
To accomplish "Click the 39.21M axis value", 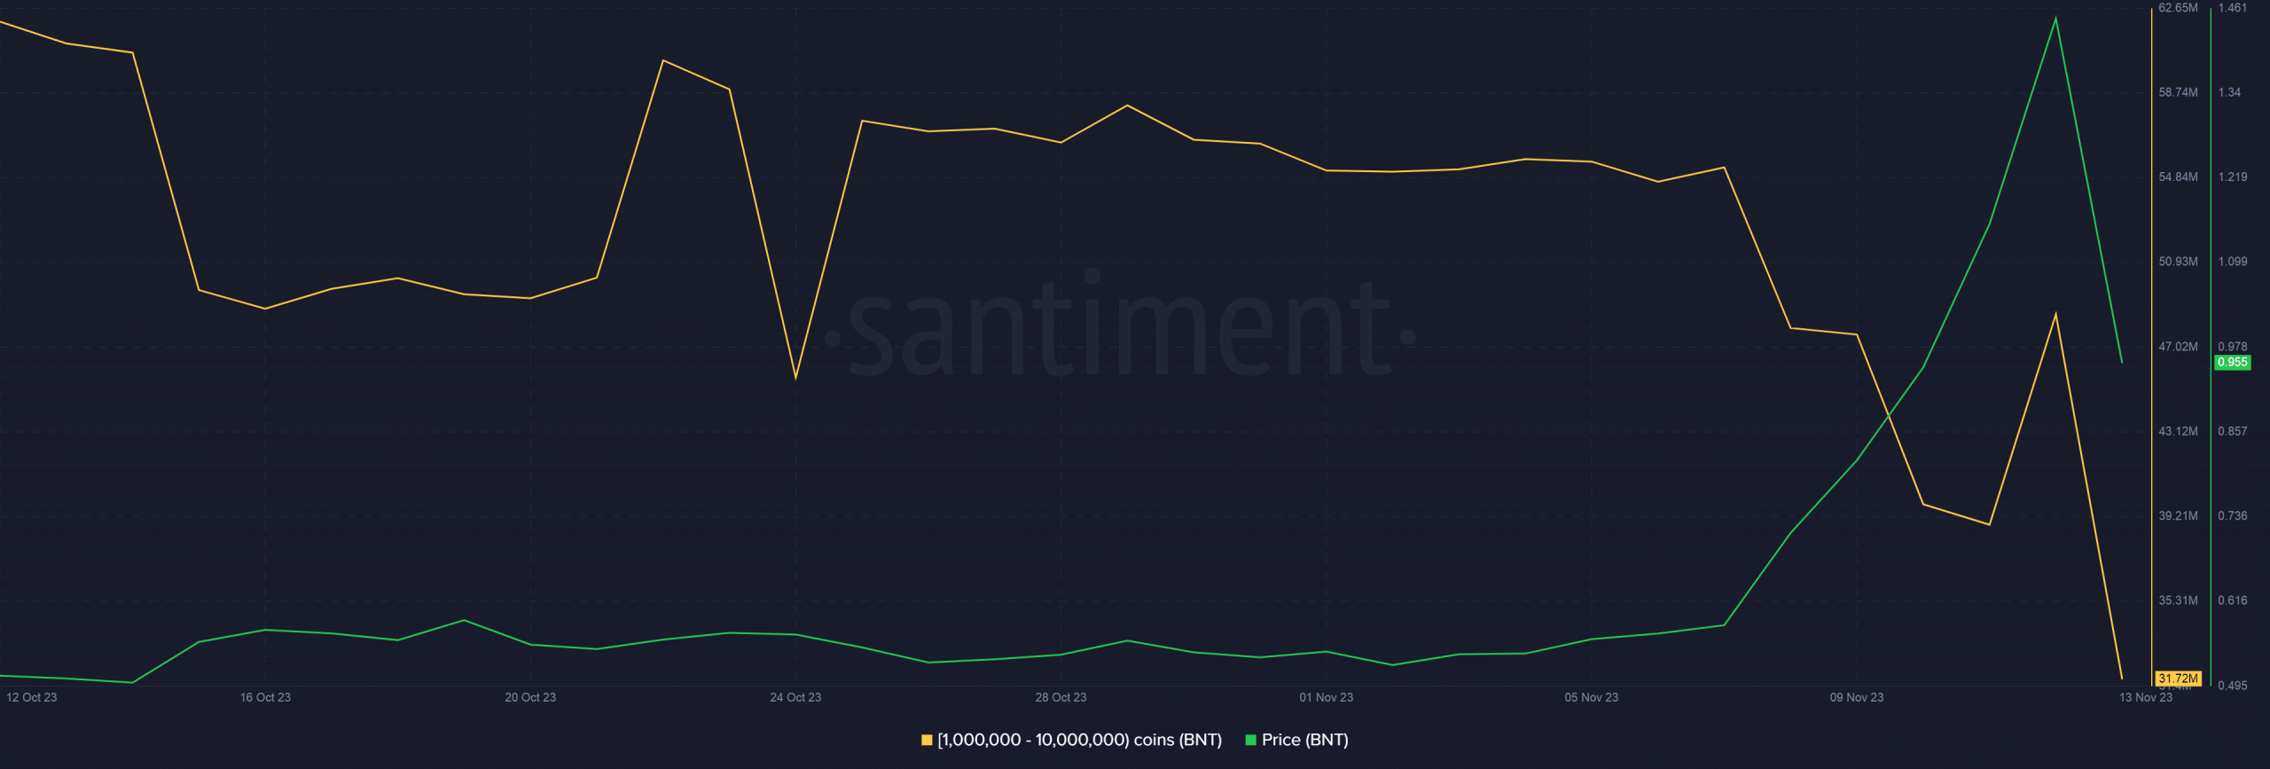I will (x=2178, y=516).
